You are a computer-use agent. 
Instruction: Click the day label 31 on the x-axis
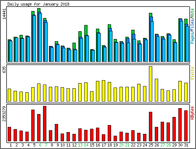tap(186, 145)
